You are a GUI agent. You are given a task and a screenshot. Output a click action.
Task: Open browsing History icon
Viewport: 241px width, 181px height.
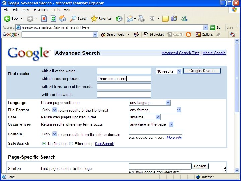[119, 19]
